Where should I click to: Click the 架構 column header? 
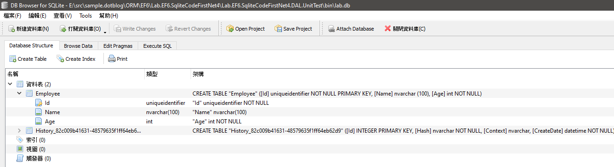pos(402,74)
